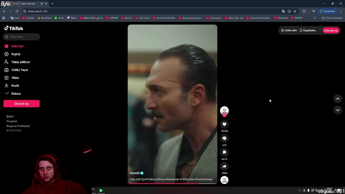This screenshot has height=194, width=345.
Task: Open the BynoGame bookmark
Action: coord(44,18)
